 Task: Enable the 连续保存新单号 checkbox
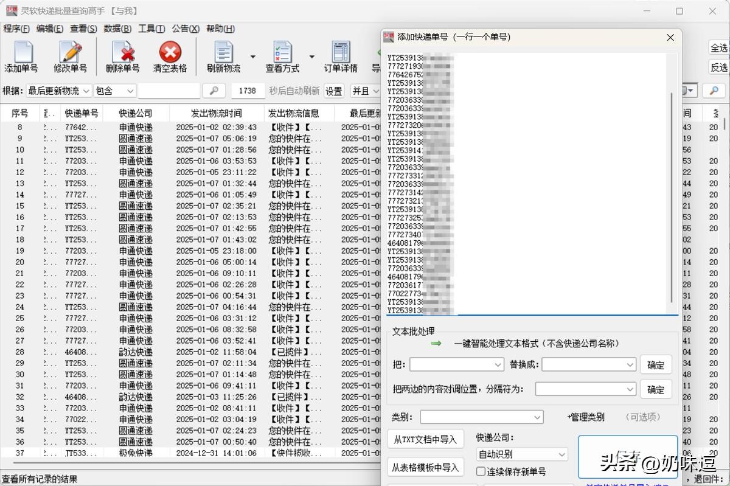(481, 471)
